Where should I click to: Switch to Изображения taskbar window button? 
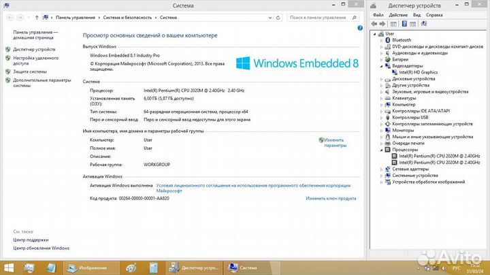pos(91,268)
